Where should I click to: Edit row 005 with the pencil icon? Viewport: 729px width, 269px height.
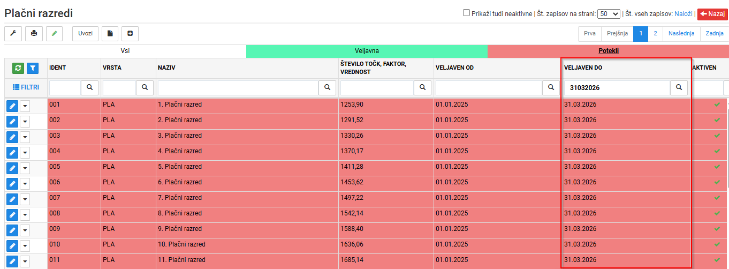tap(12, 168)
